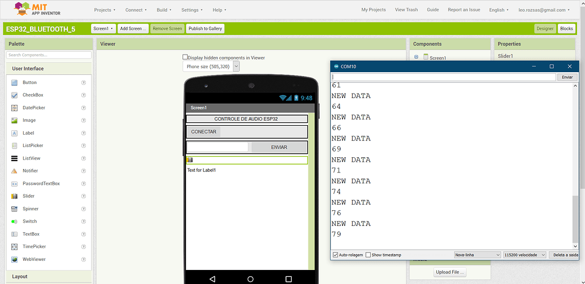Select the slider in the phone preview

pyautogui.click(x=247, y=160)
